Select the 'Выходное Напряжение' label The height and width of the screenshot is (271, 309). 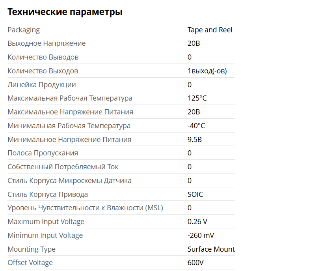click(47, 43)
